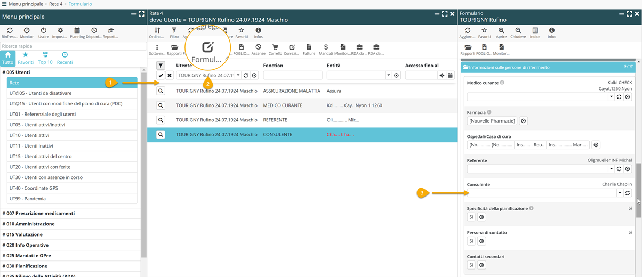Toggle Si for Specificità della pianificazione
The height and width of the screenshot is (277, 642).
[x=471, y=217]
